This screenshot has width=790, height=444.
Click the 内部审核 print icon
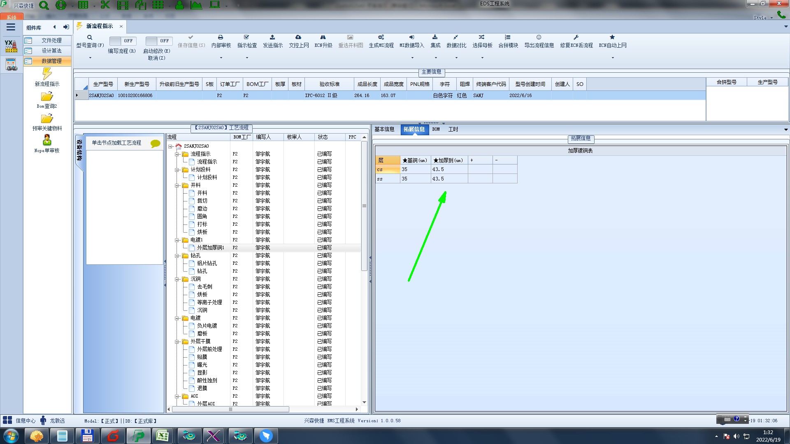point(221,37)
